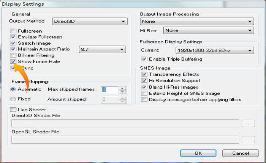The width and height of the screenshot is (266, 163).
Task: Click the Max skipped frames input field
Action: 109,90
